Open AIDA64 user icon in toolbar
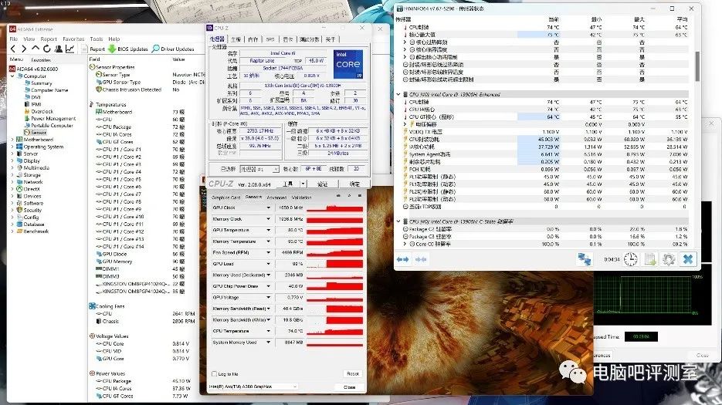The image size is (722, 405). pos(59,49)
